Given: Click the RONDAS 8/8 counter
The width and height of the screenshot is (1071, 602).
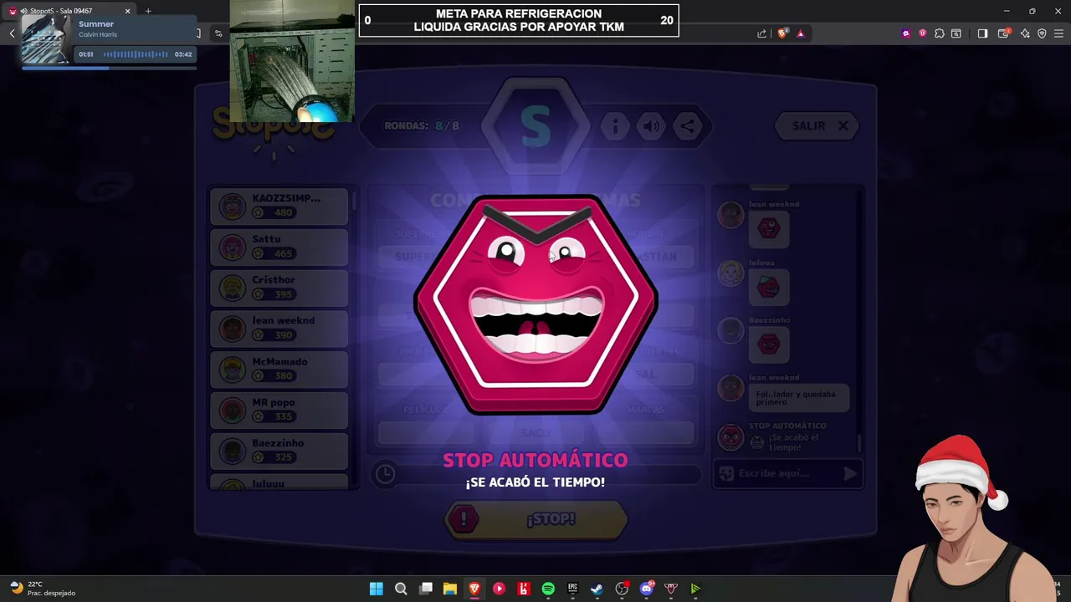Looking at the screenshot, I should coord(422,126).
